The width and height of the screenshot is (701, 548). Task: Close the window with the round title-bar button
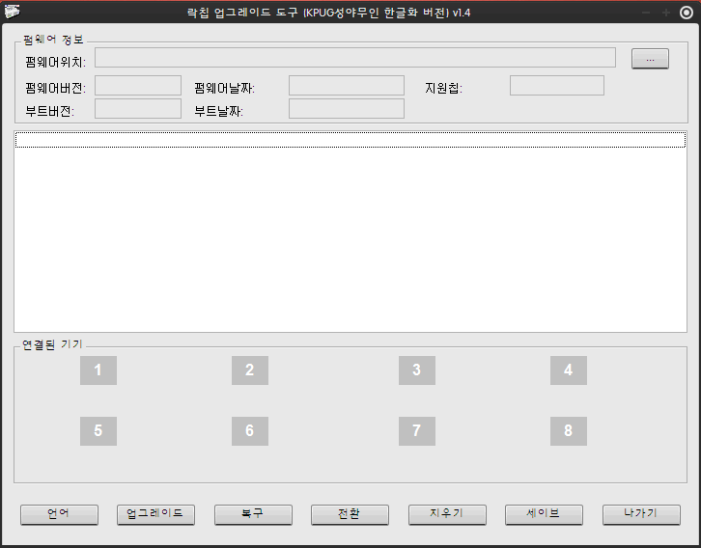point(686,13)
